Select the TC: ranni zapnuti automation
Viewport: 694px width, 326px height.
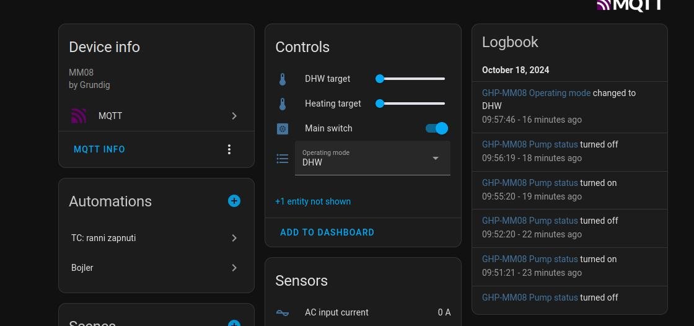click(x=156, y=238)
